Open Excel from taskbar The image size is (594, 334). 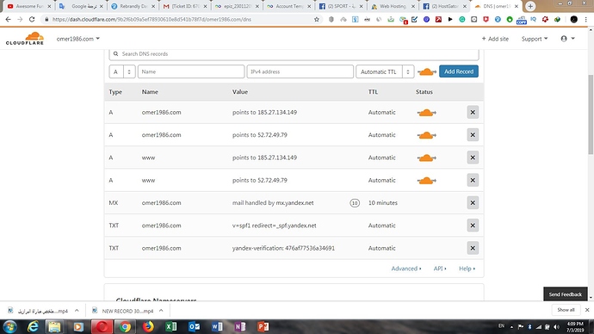(171, 326)
